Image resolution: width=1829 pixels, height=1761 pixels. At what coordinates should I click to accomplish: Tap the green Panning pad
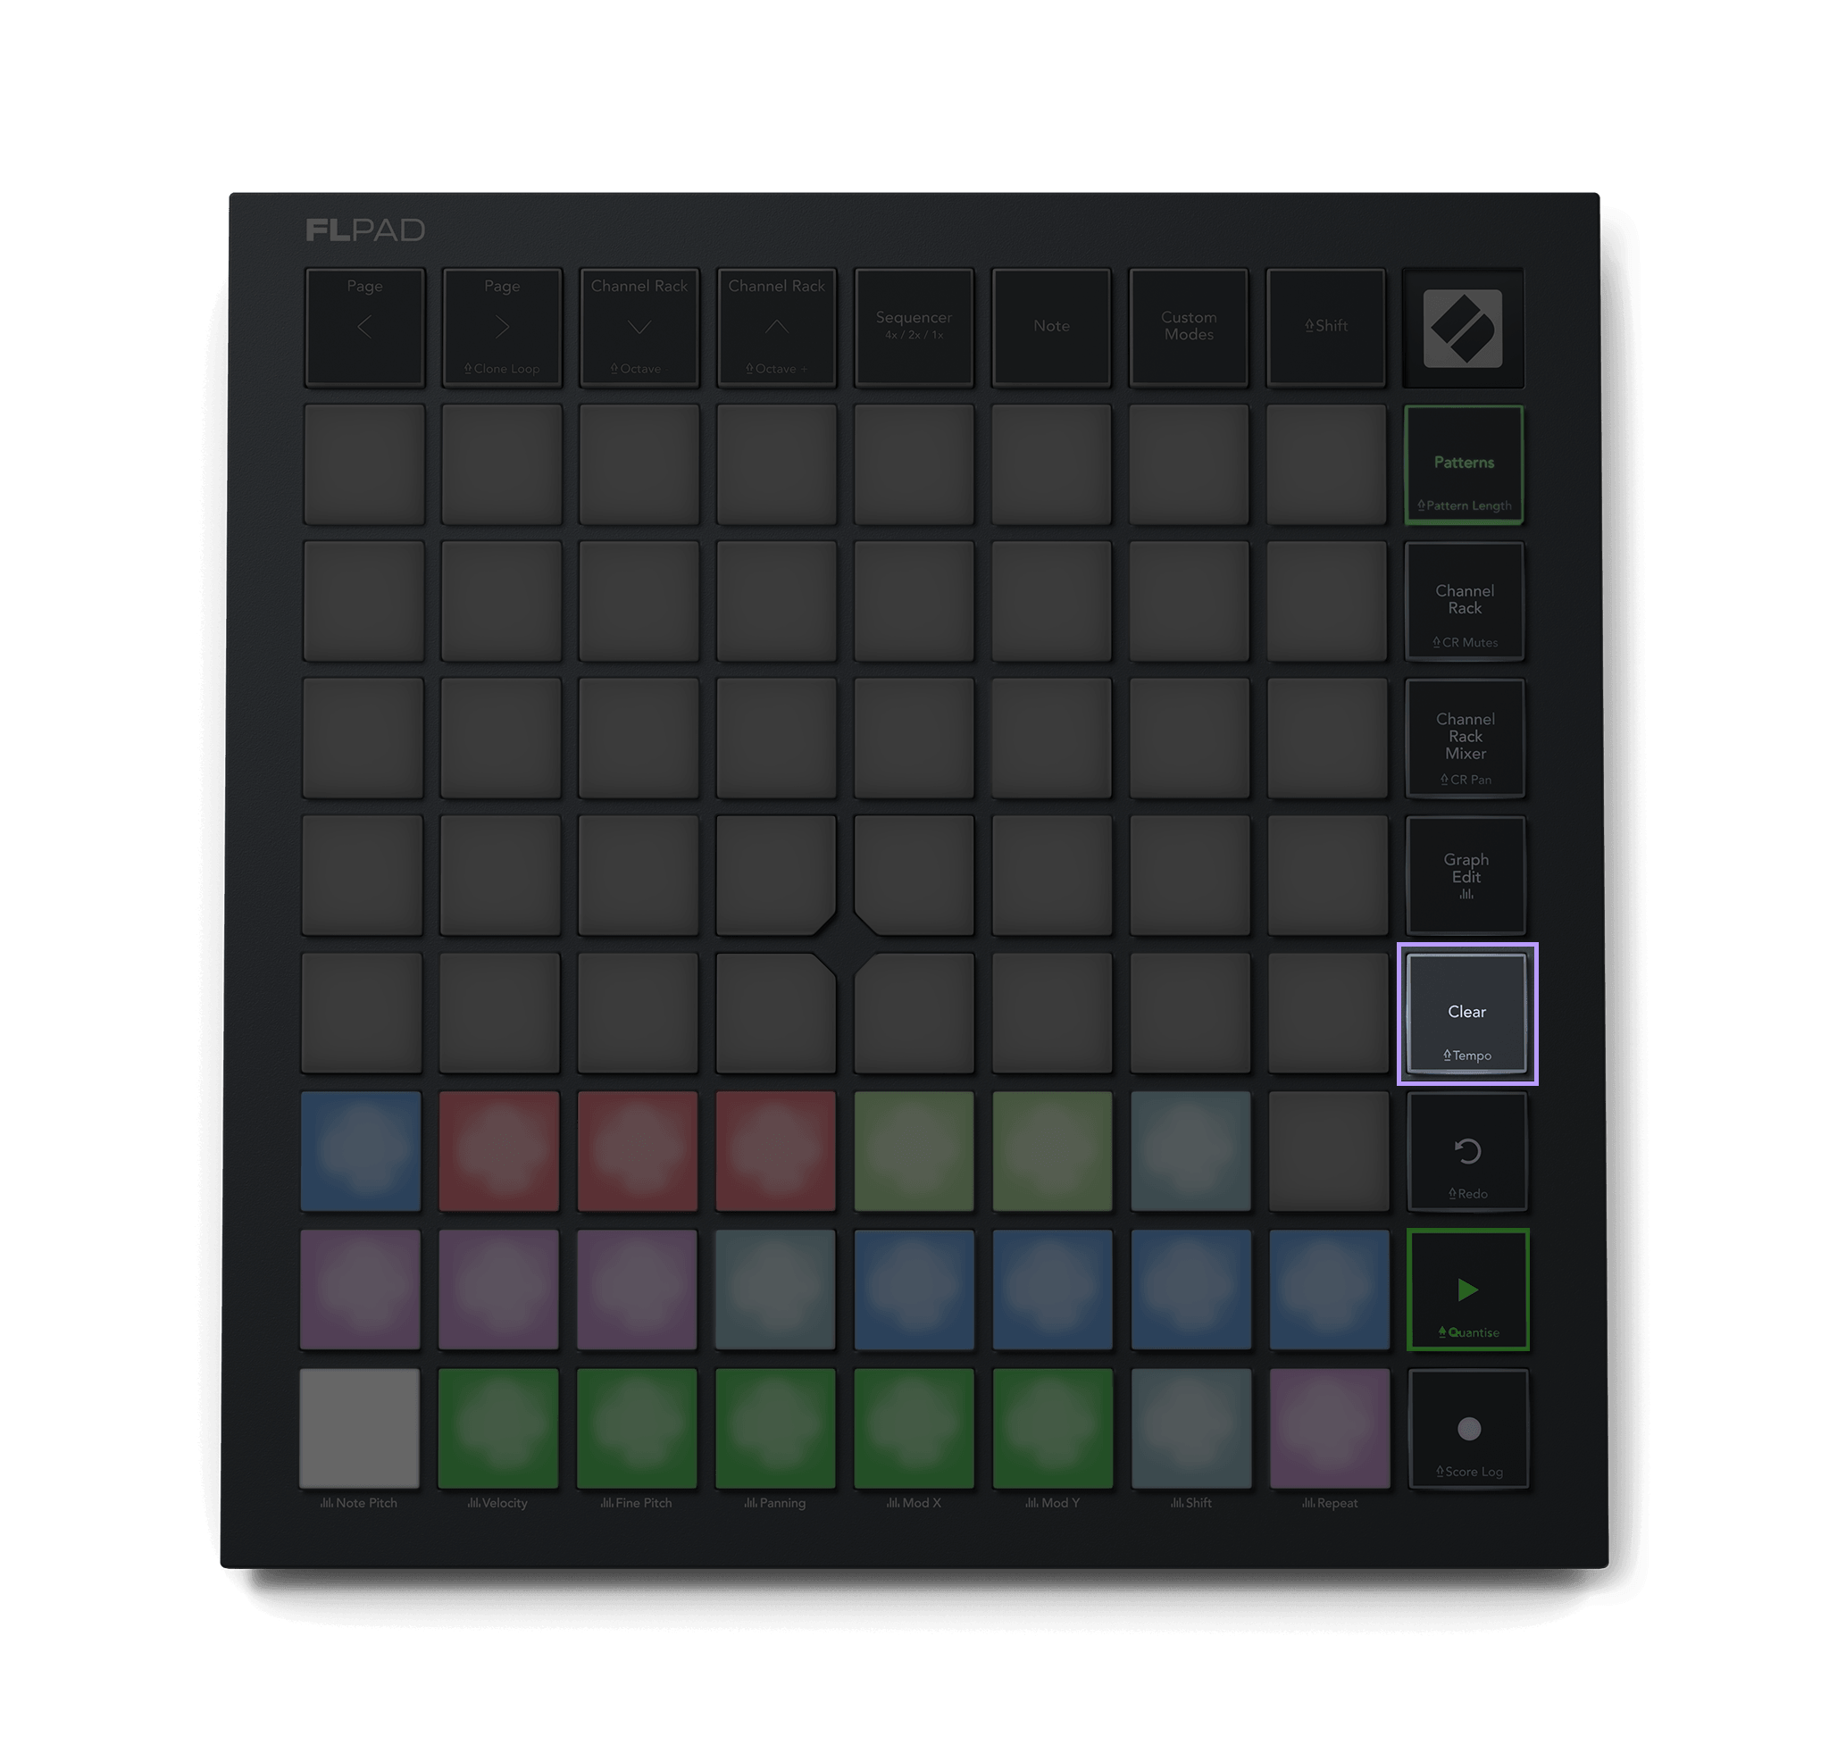[775, 1428]
